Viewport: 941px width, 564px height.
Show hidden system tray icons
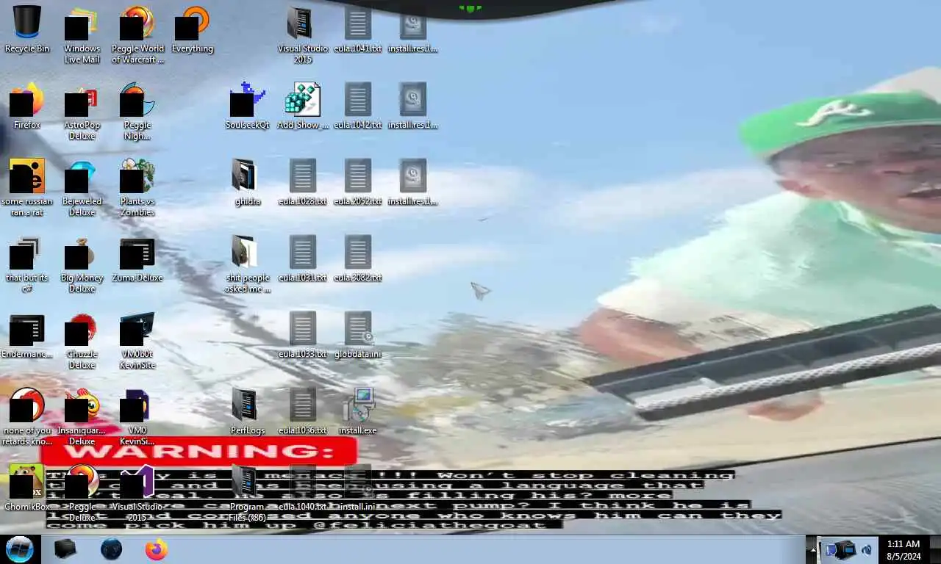pos(813,549)
